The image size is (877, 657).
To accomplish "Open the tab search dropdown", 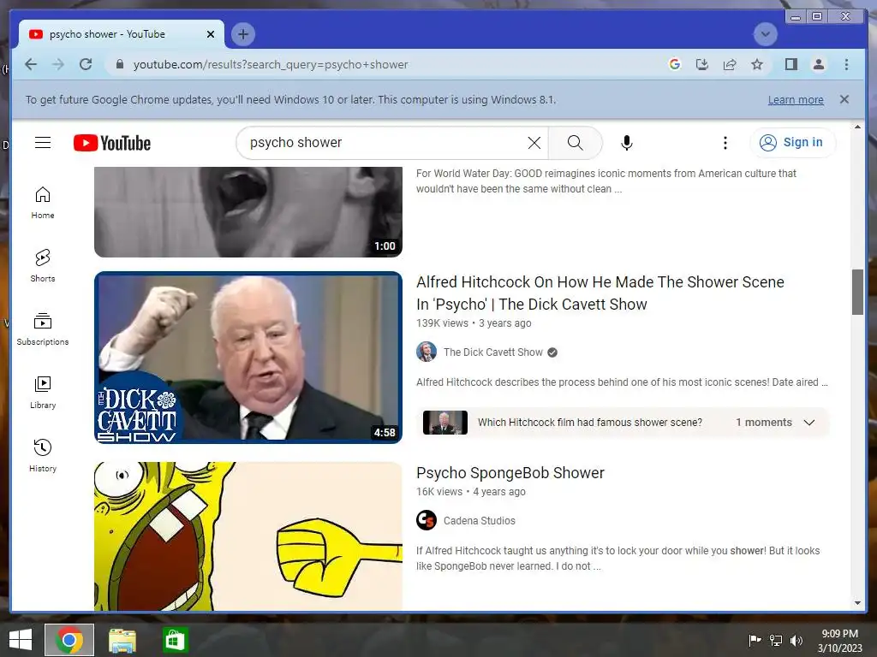I will pos(765,34).
